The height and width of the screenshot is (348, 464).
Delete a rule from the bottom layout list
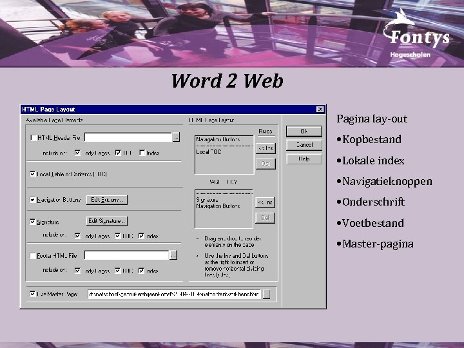point(265,218)
